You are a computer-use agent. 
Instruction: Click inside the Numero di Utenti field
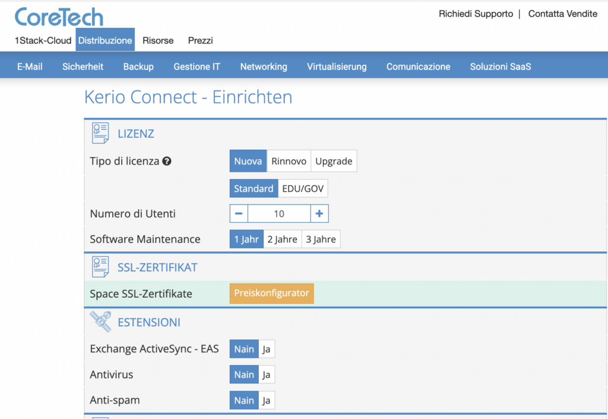coord(278,213)
